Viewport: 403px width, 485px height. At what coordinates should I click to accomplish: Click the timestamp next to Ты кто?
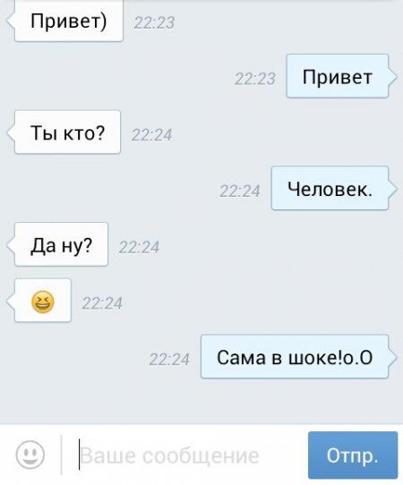151,135
